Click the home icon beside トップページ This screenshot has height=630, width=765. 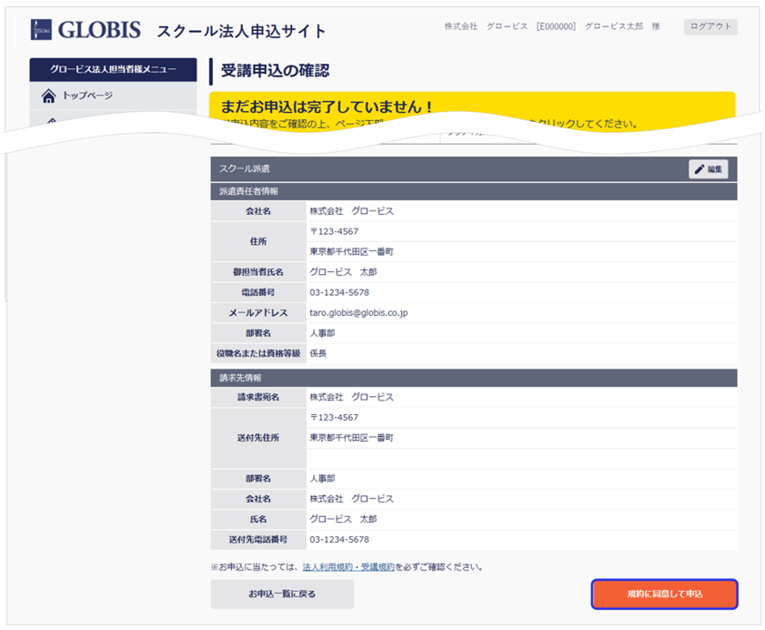coord(49,96)
